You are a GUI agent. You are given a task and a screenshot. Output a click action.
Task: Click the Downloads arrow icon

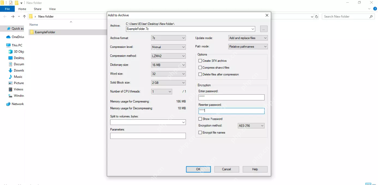click(11, 70)
